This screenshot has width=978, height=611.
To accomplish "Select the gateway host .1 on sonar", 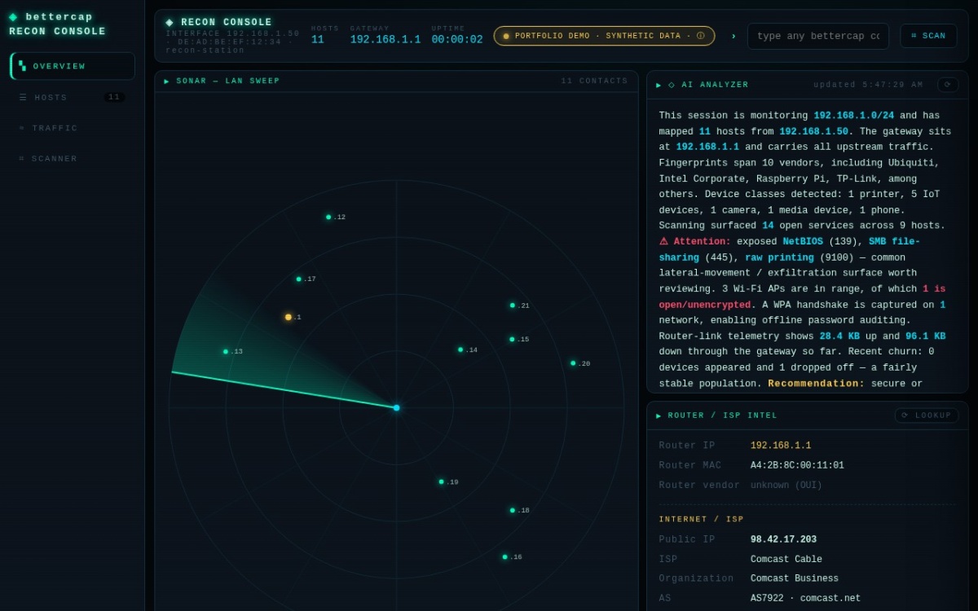I will [x=289, y=317].
